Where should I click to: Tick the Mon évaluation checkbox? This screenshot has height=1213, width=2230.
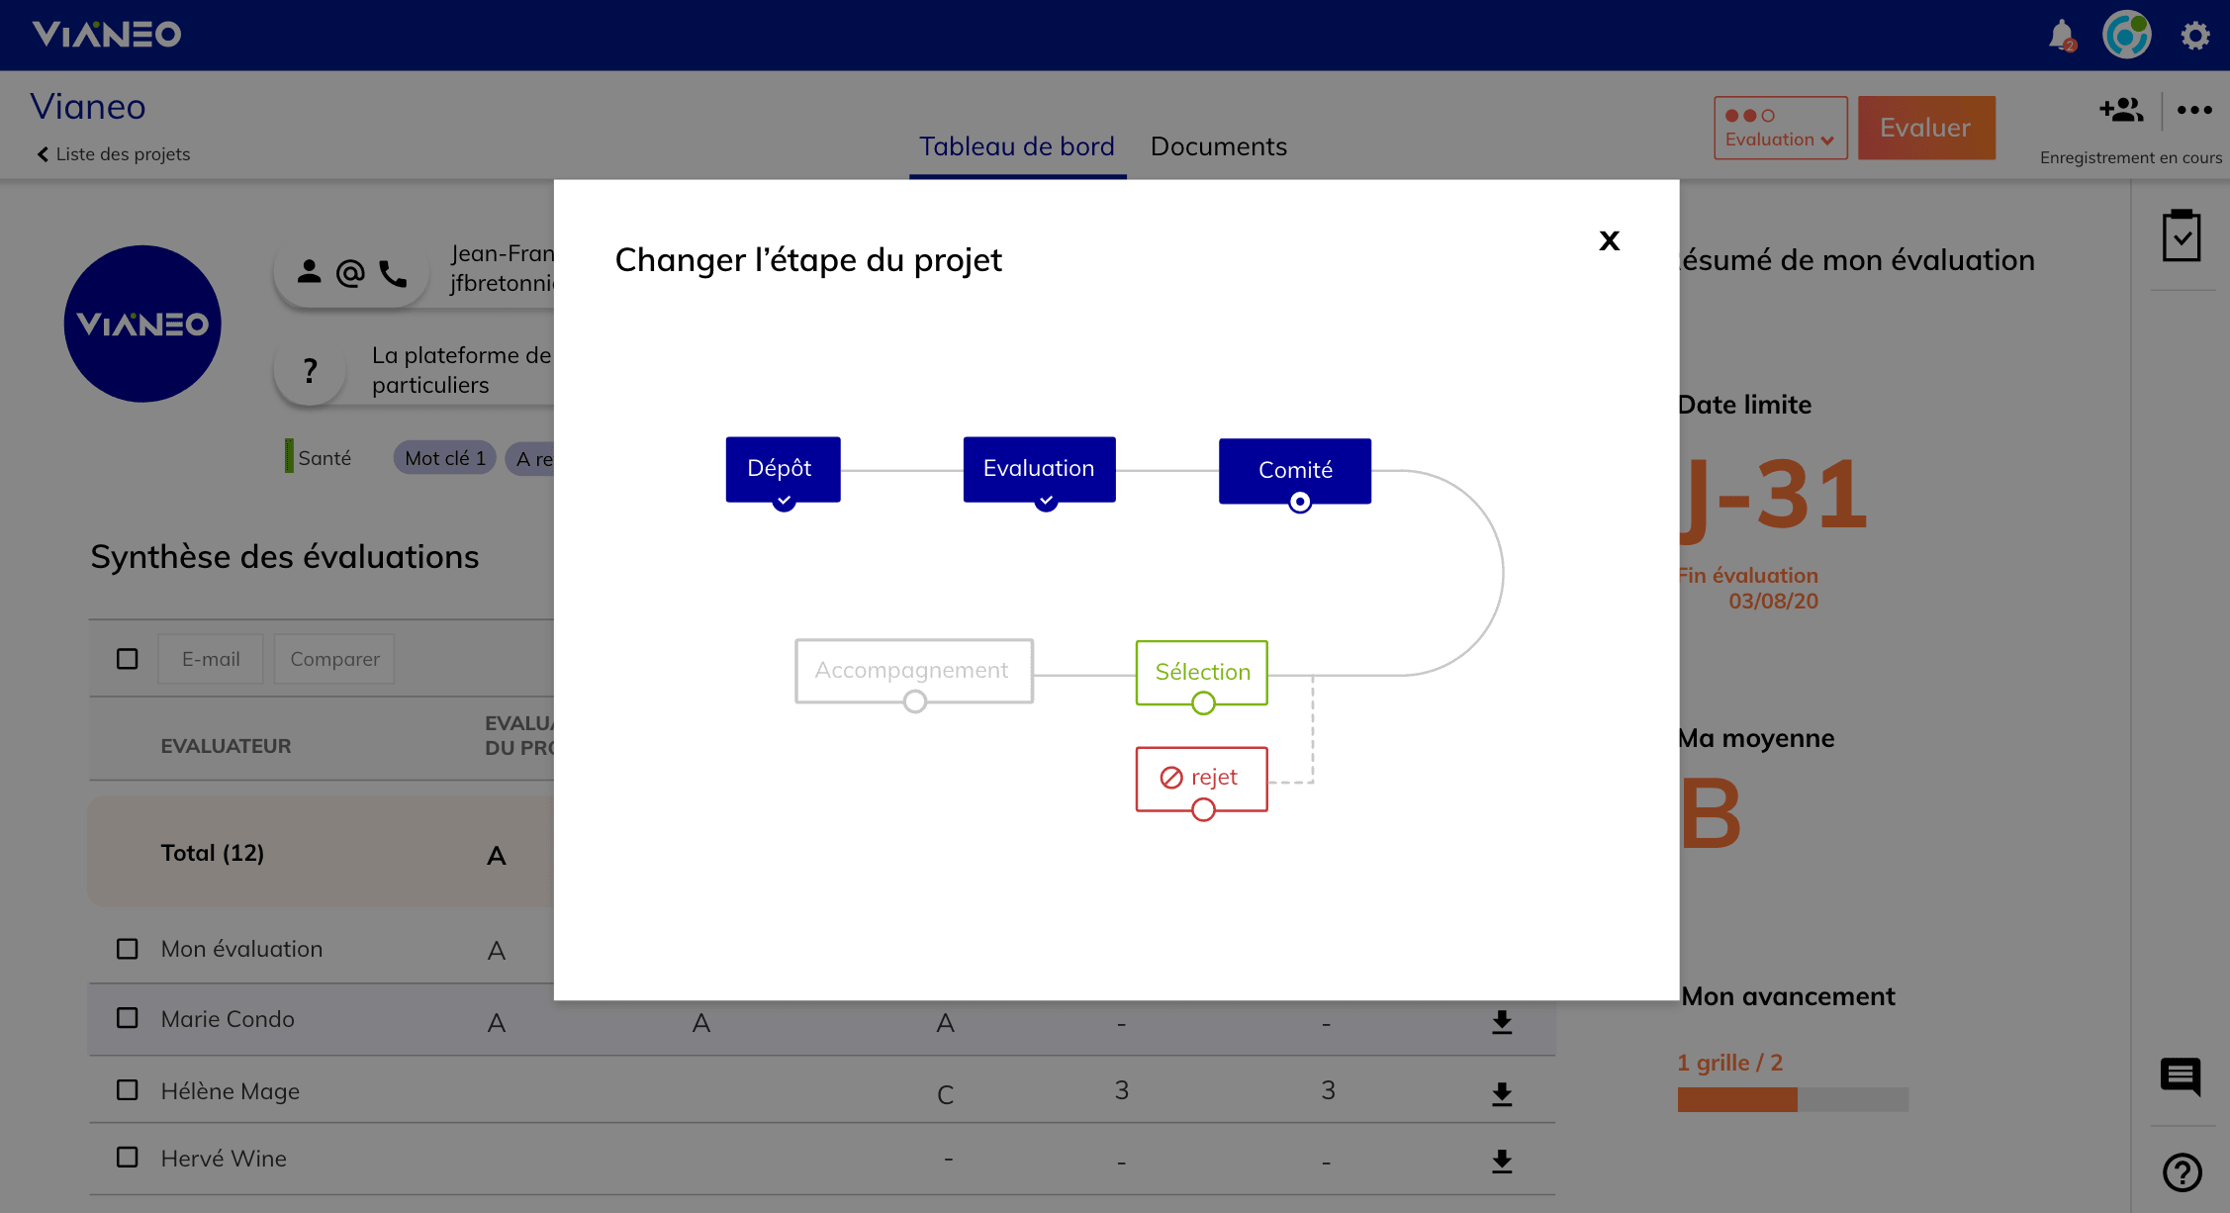(128, 949)
